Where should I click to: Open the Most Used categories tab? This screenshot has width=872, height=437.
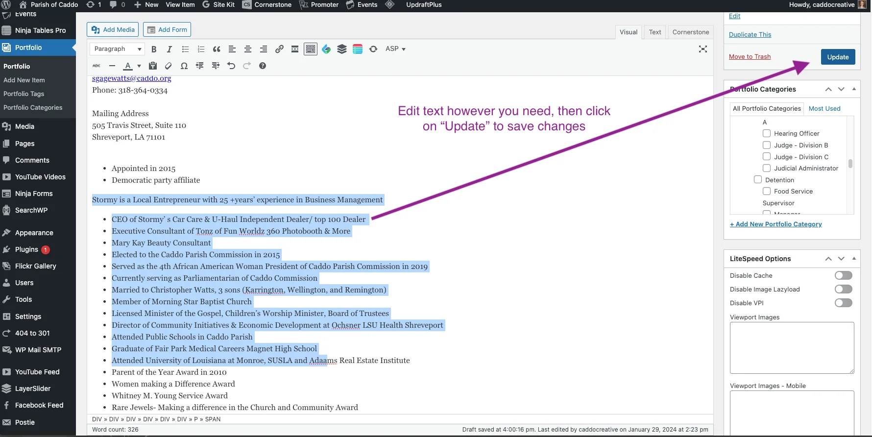click(x=824, y=108)
